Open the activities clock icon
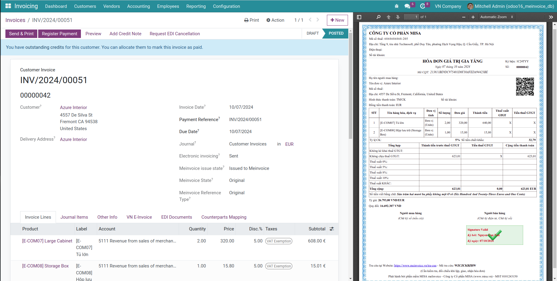 (423, 5)
